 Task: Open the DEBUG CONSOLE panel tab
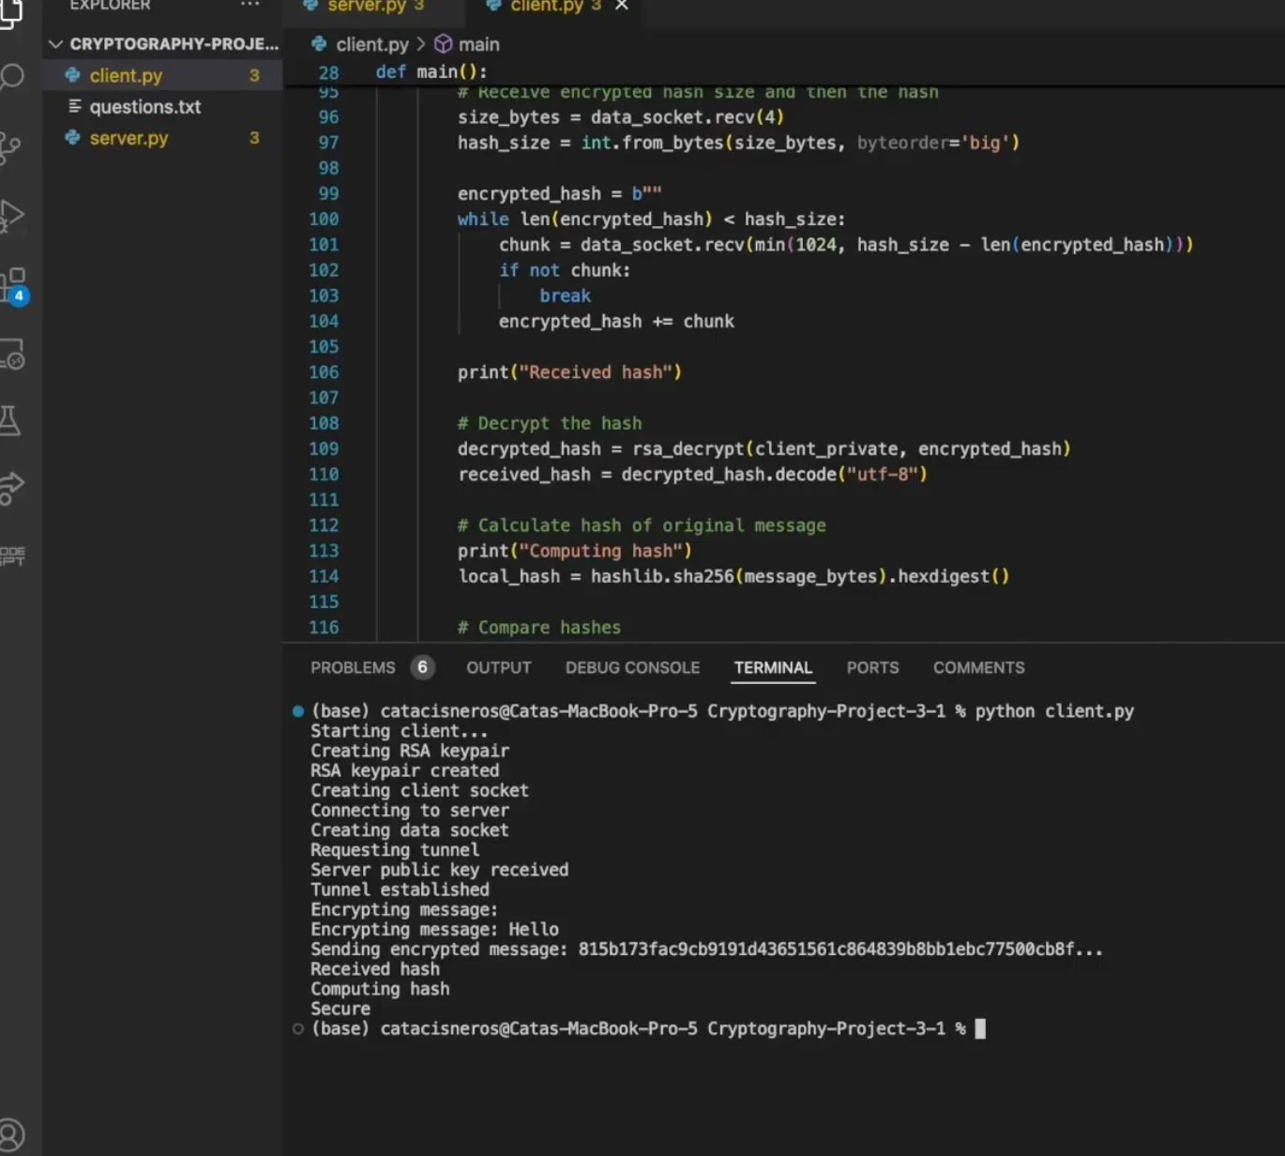[x=632, y=668]
